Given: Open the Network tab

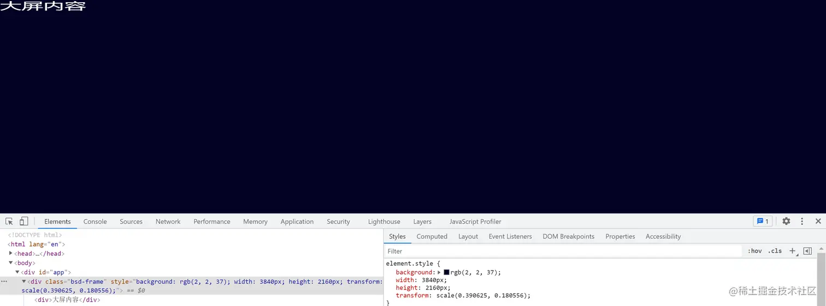Looking at the screenshot, I should [x=168, y=221].
